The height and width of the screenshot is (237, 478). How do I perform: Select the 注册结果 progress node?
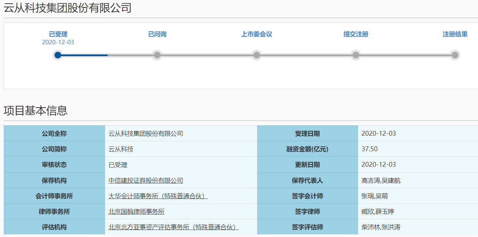[x=455, y=55]
